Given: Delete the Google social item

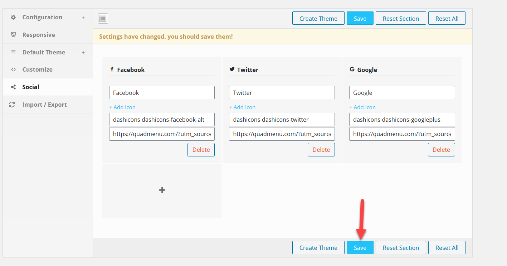Looking at the screenshot, I should (441, 150).
